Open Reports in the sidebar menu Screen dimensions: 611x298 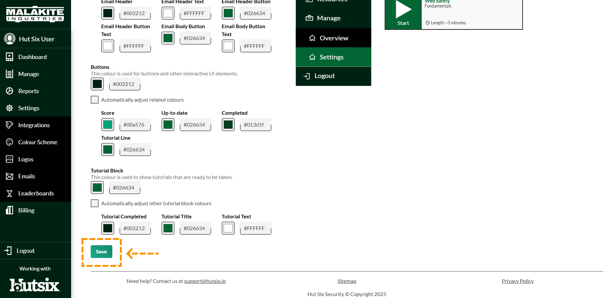click(x=35, y=91)
